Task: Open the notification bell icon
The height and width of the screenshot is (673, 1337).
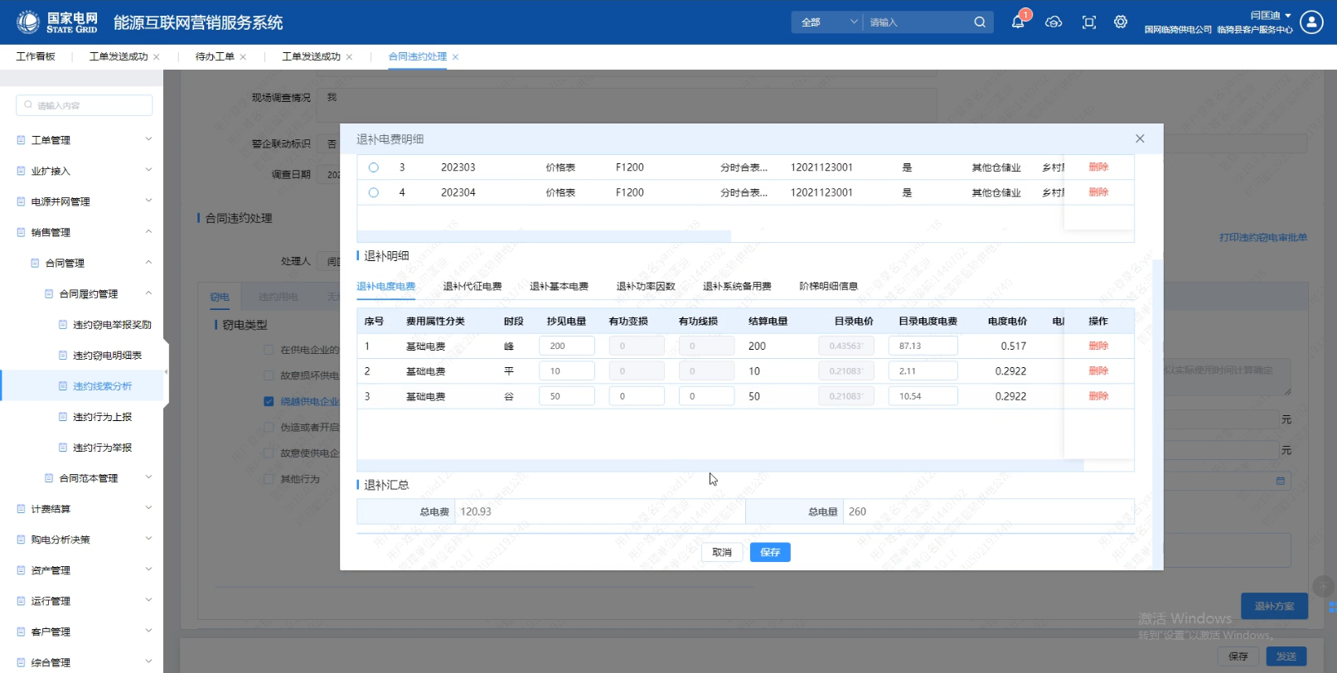Action: tap(1018, 22)
